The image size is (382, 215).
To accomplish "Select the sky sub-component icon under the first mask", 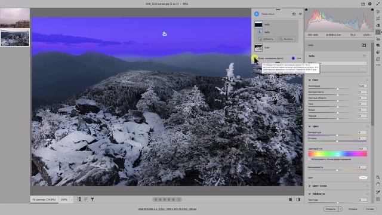I will [260, 32].
